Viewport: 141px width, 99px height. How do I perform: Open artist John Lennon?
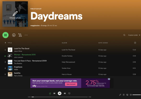pos(19,57)
